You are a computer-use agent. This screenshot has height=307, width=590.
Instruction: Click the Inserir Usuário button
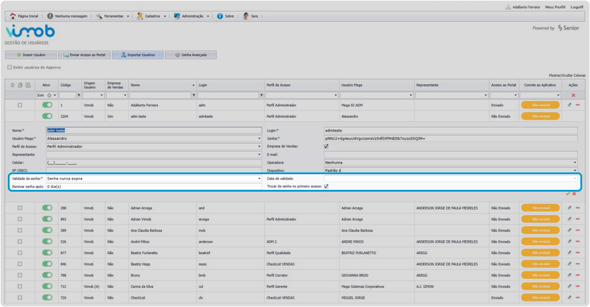coord(30,55)
